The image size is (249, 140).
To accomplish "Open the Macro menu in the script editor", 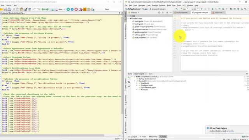I will [9, 5].
